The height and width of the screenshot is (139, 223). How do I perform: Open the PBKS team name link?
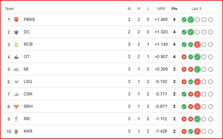[29, 19]
